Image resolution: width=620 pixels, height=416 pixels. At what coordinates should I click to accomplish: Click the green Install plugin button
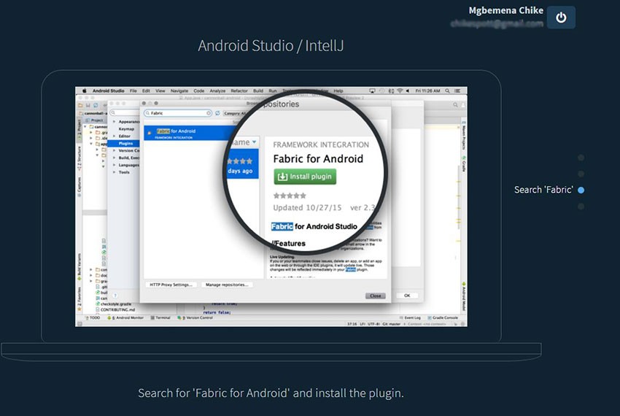305,177
